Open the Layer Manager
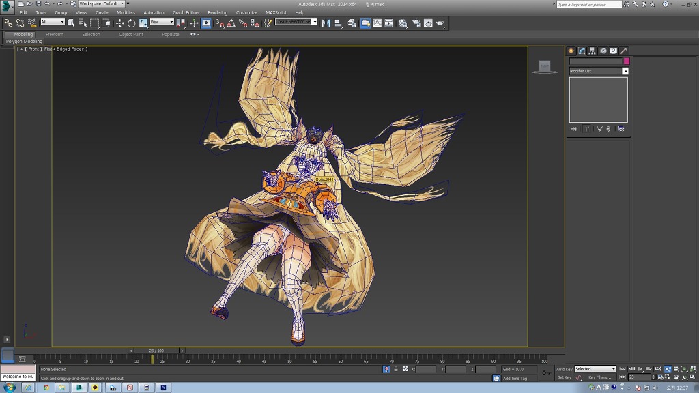The width and height of the screenshot is (699, 393). (352, 23)
